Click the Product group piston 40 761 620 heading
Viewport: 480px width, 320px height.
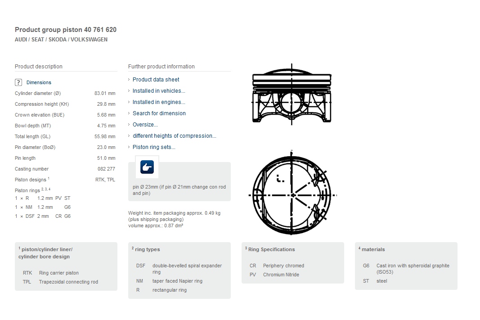point(66,30)
